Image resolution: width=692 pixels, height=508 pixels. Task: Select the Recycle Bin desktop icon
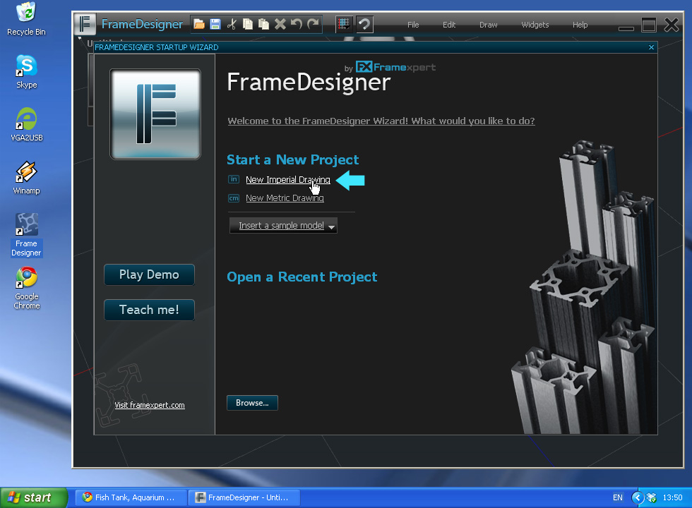tap(27, 19)
